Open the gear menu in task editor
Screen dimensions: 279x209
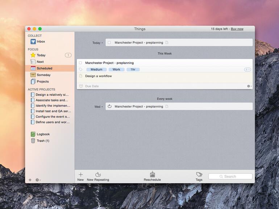(x=249, y=86)
